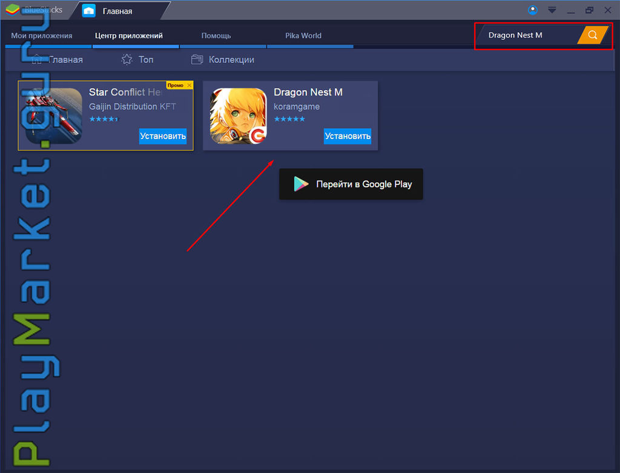Screen dimensions: 620x473
Task: Open the dropdown menu arrow in title bar
Action: tap(552, 10)
